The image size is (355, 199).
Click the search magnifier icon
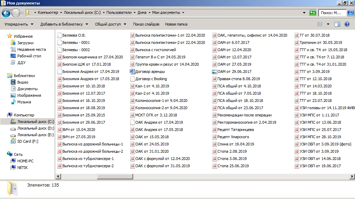click(350, 13)
